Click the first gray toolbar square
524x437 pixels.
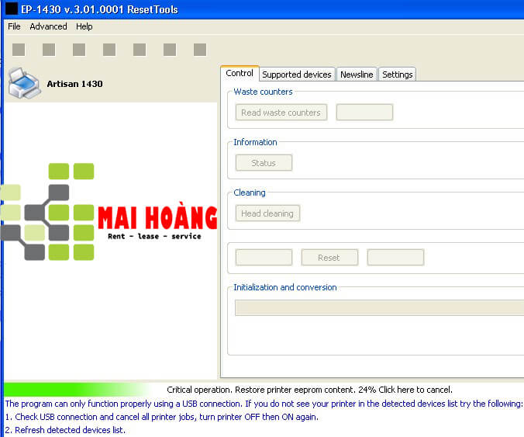click(19, 50)
